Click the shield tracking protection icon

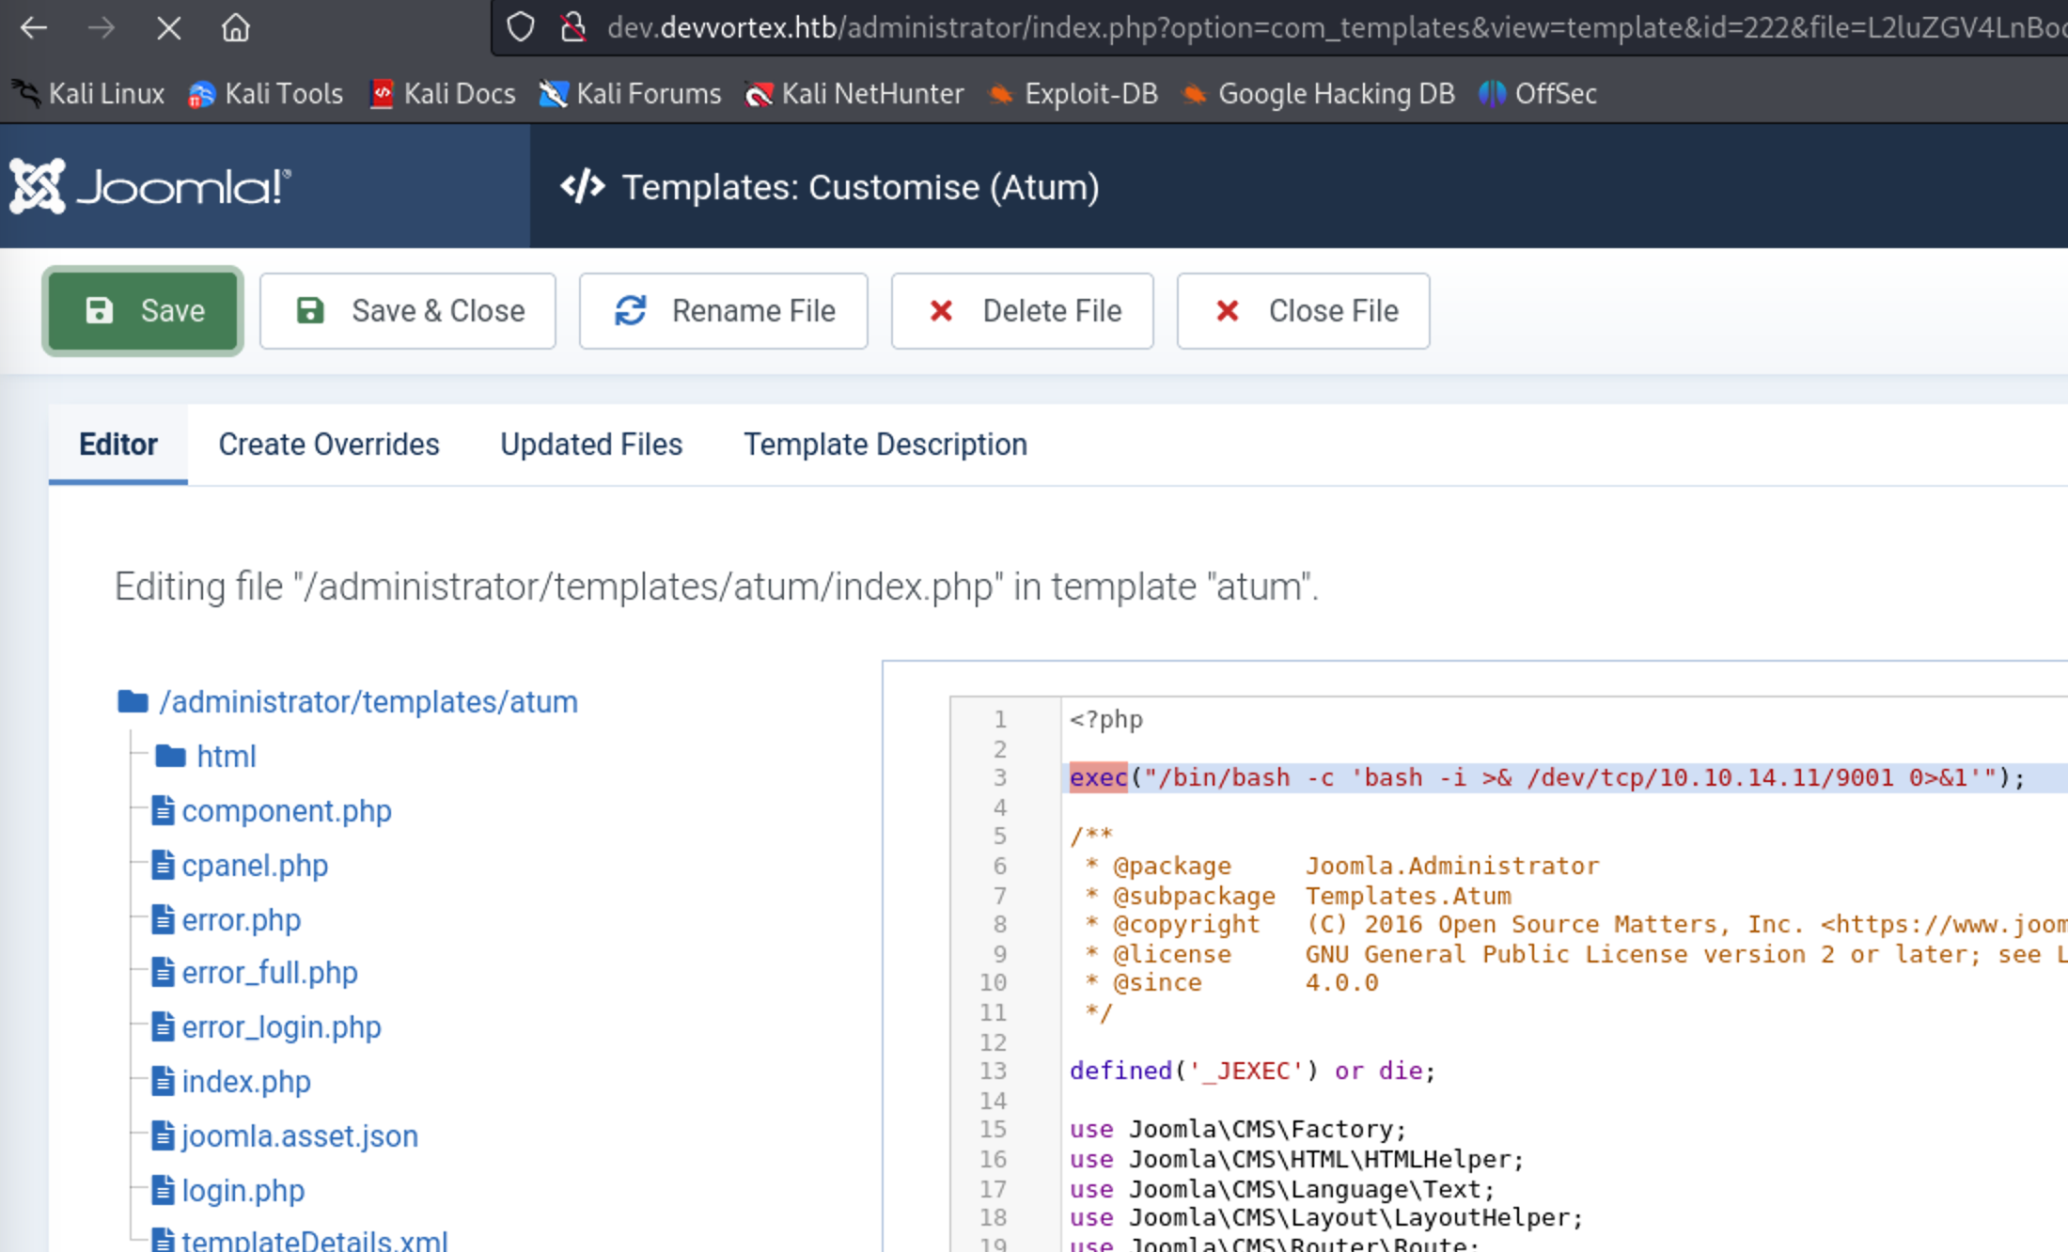[521, 27]
